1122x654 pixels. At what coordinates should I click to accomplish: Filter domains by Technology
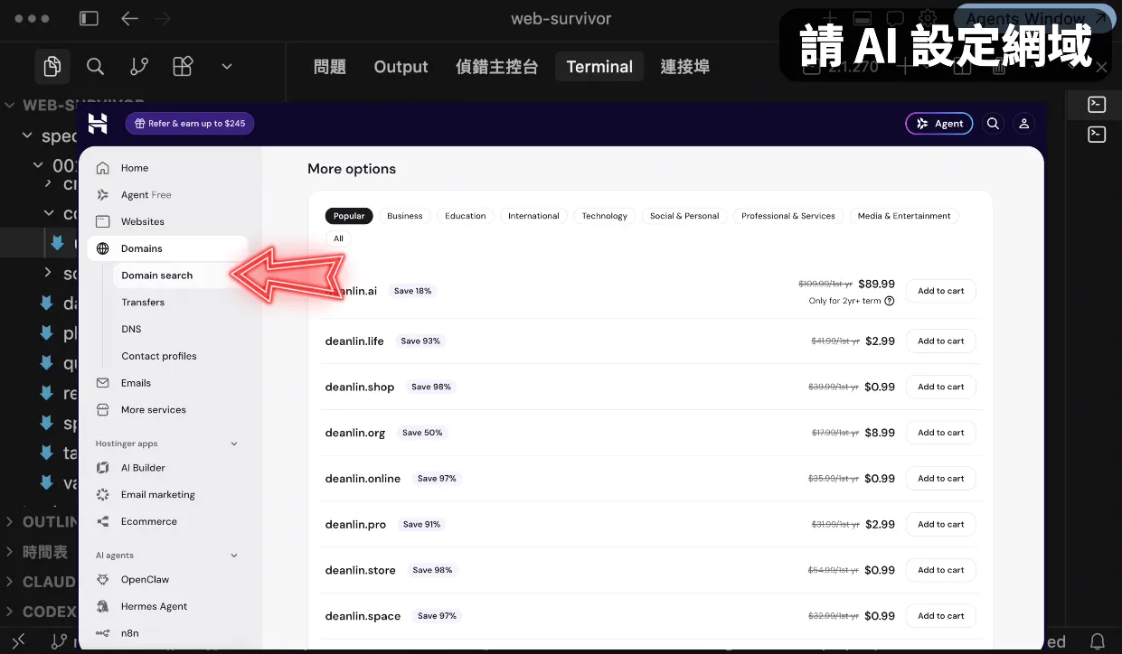[x=605, y=216]
